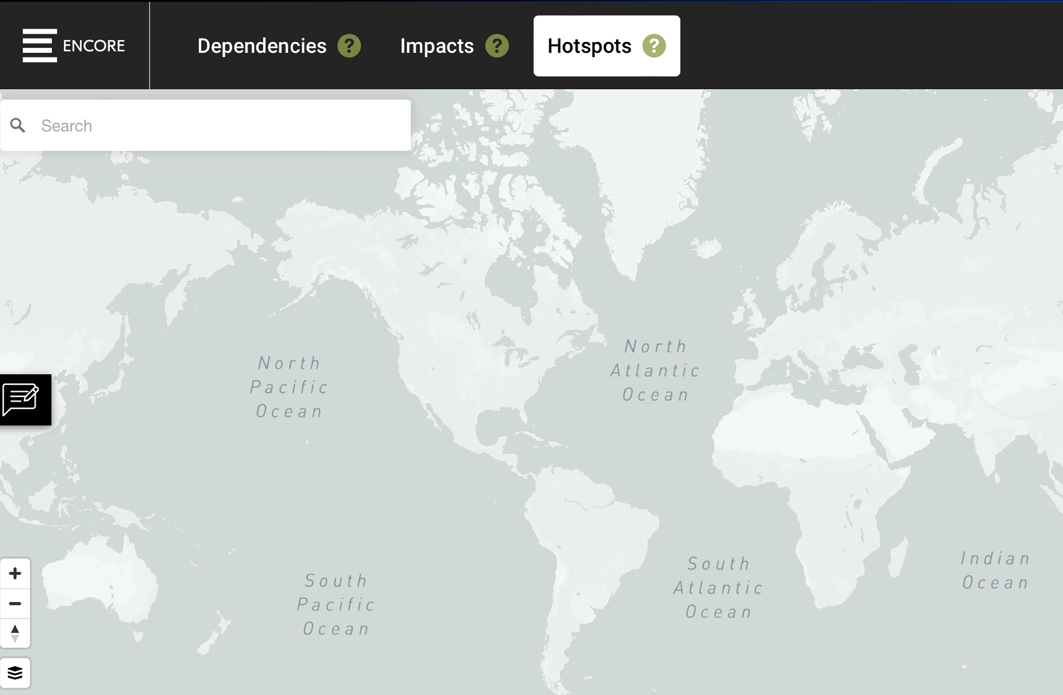1063x695 pixels.
Task: Reset map bearing with compass button
Action: tap(15, 633)
